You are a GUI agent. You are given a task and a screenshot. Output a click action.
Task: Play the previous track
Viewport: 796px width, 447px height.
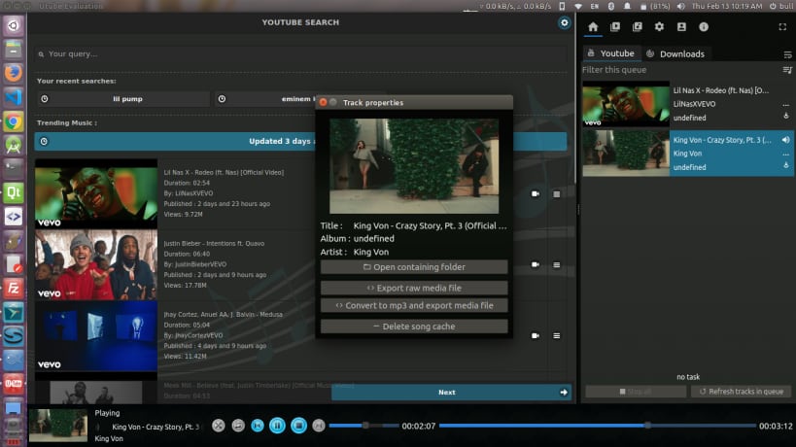pyautogui.click(x=258, y=426)
